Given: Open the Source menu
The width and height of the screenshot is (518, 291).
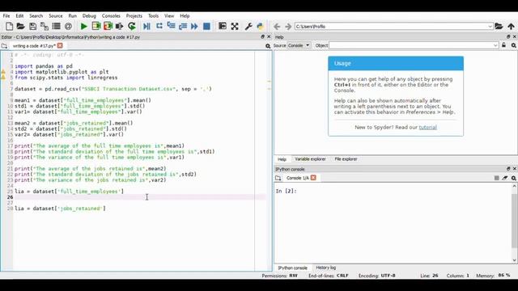Looking at the screenshot, I should [56, 16].
